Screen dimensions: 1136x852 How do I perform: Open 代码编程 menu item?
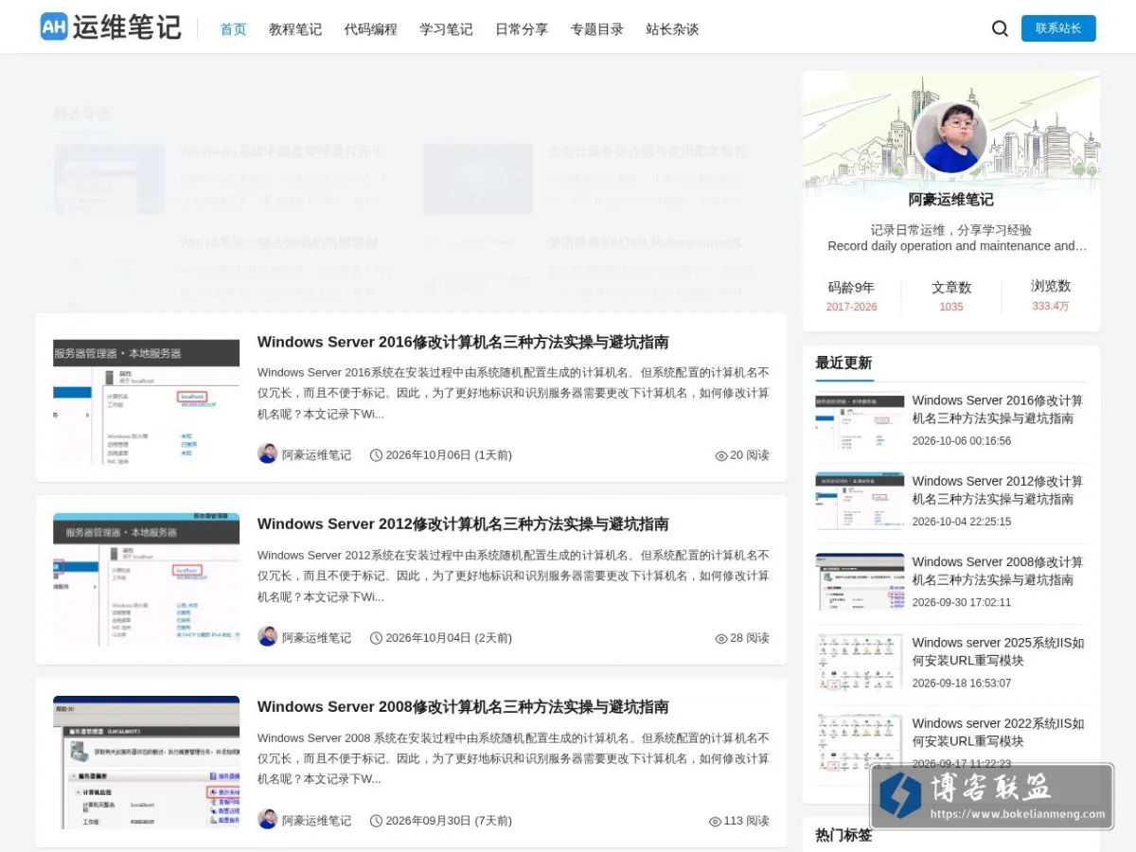point(371,29)
